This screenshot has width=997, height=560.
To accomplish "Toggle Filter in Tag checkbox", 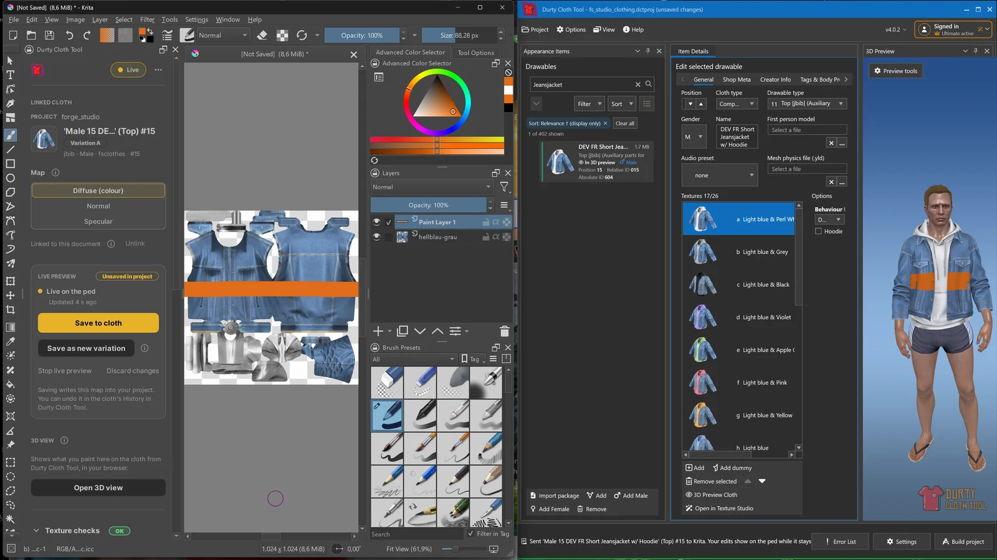I will tap(471, 533).
